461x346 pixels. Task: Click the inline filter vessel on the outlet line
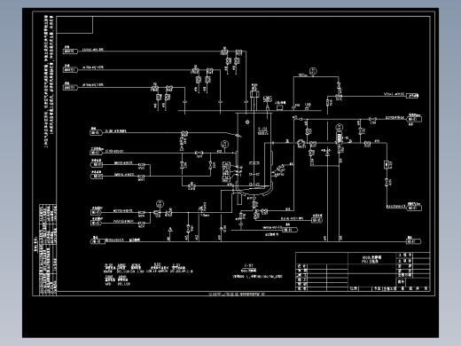(x=339, y=138)
